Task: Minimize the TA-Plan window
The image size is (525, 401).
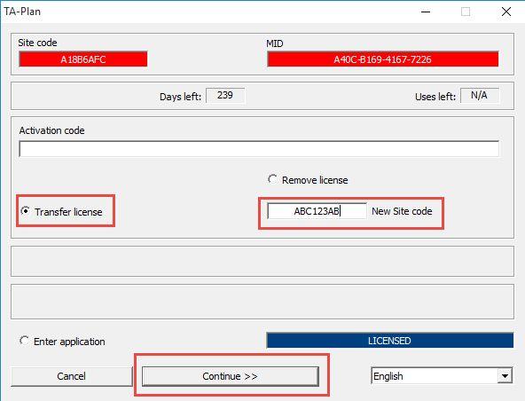Action: coord(426,12)
